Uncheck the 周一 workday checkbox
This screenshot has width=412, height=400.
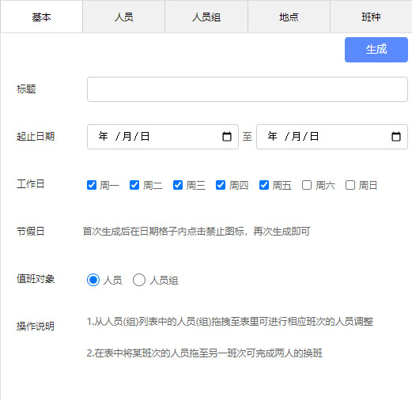click(92, 185)
